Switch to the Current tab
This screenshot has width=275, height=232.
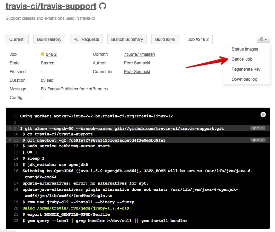[17, 39]
